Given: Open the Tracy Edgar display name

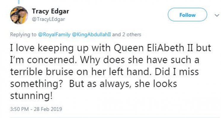Looking at the screenshot, I should (x=50, y=12).
